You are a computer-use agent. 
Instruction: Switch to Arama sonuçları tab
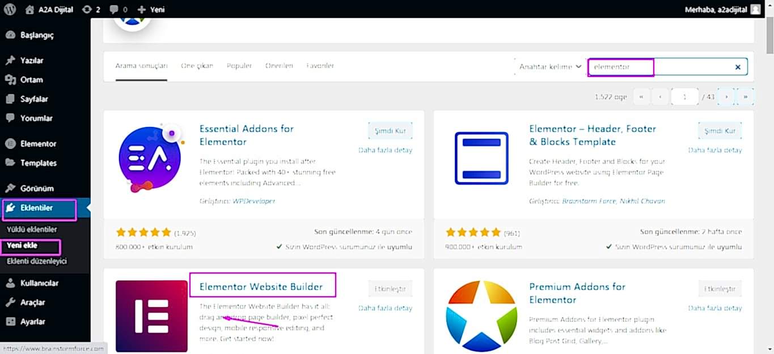(x=141, y=66)
